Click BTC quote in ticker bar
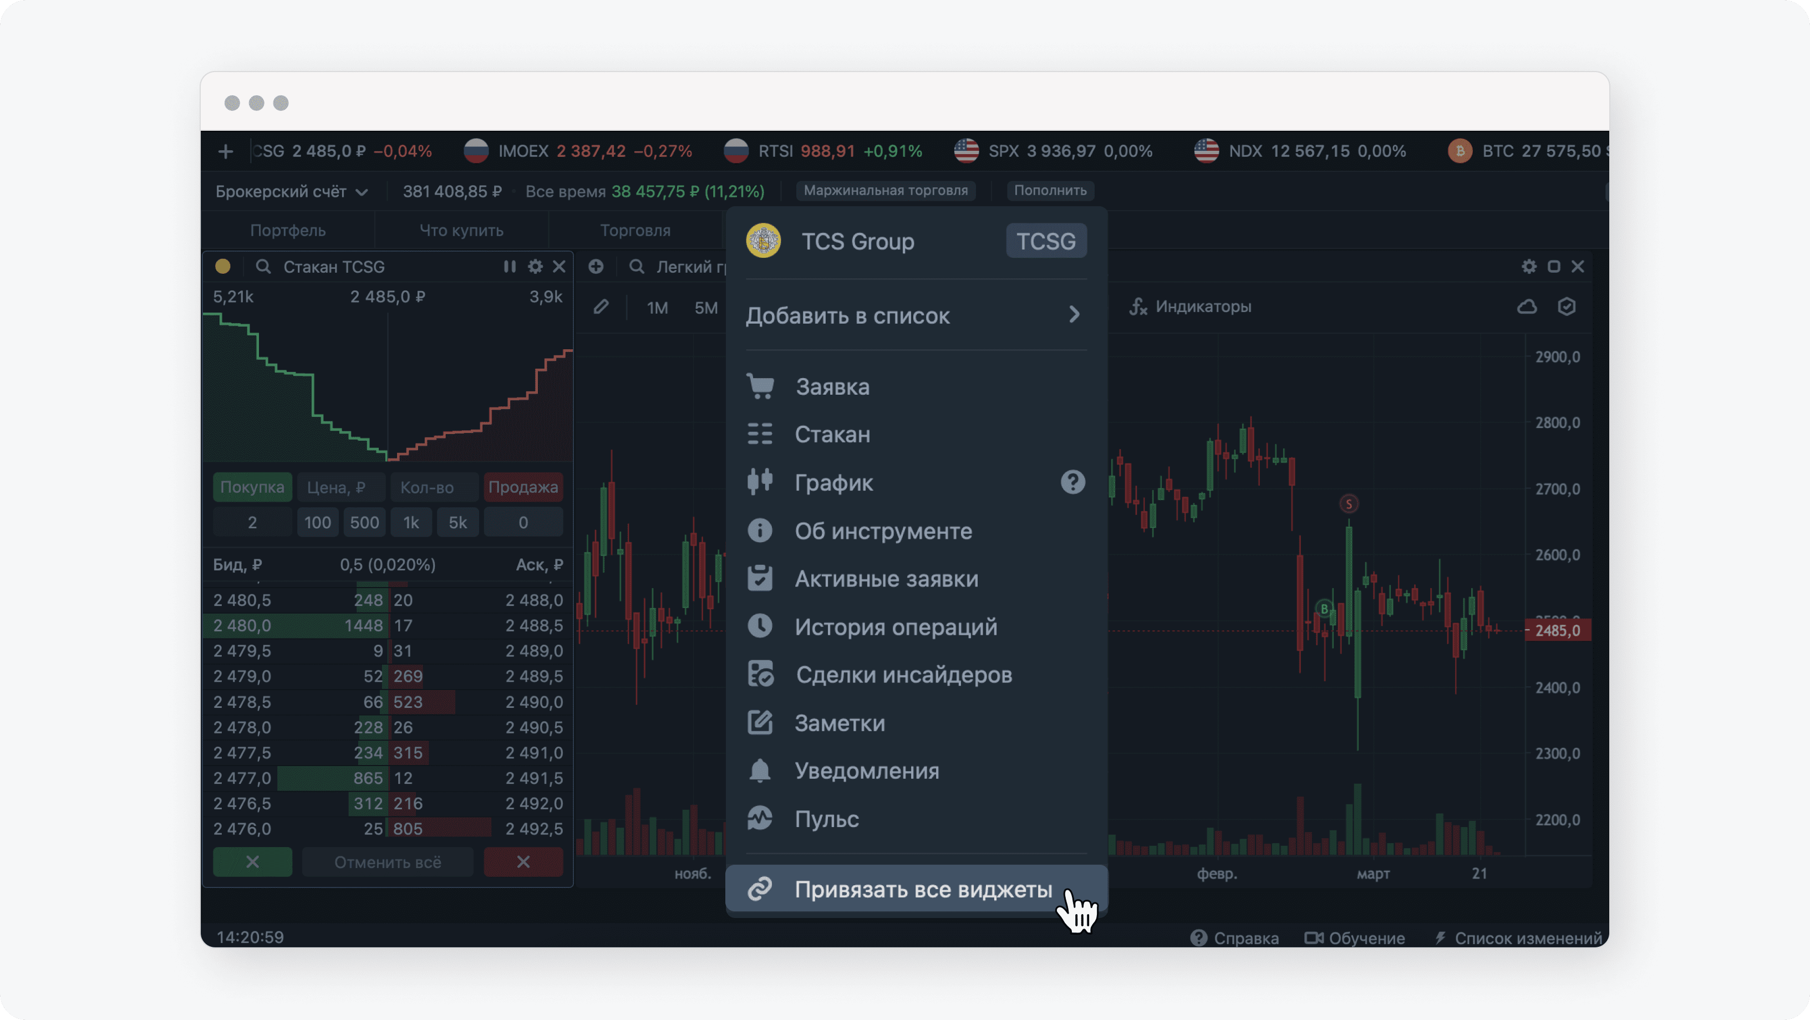 coord(1528,151)
